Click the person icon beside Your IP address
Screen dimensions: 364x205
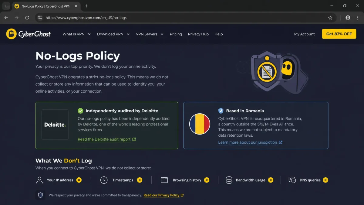[39, 180]
